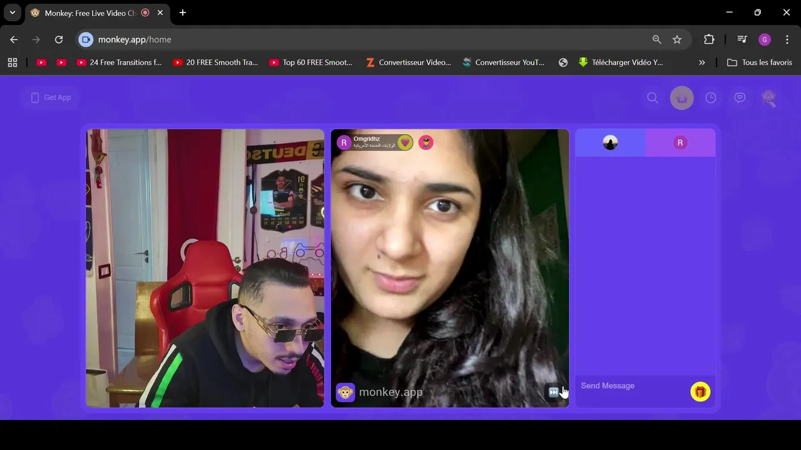
Task: Open the zoom magnifier in address bar
Action: click(x=656, y=39)
